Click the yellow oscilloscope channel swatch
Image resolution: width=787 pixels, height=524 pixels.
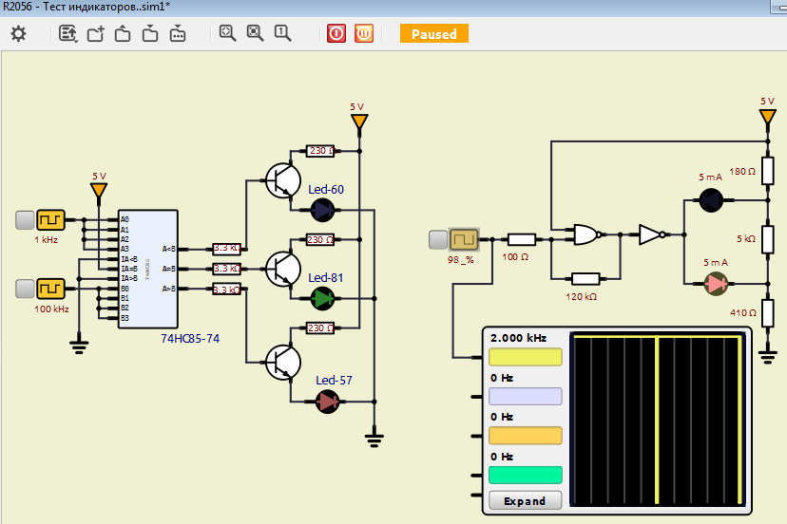[526, 357]
